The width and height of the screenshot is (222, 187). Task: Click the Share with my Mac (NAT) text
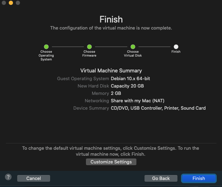[137, 101]
